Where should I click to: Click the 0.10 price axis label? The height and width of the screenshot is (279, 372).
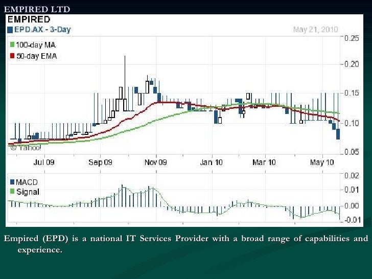(352, 123)
